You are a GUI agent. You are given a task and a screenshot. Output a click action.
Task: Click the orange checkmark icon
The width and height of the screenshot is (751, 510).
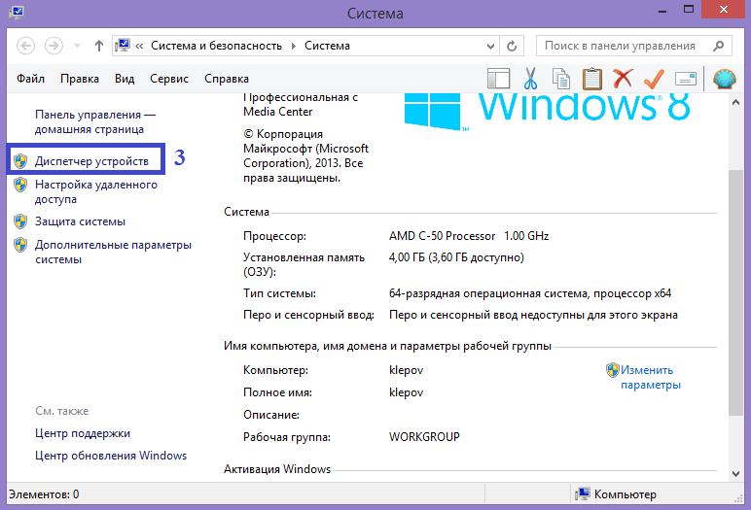[654, 79]
